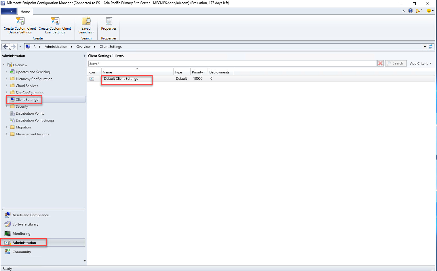Select the Home ribbon tab
This screenshot has width=437, height=271.
pyautogui.click(x=25, y=12)
